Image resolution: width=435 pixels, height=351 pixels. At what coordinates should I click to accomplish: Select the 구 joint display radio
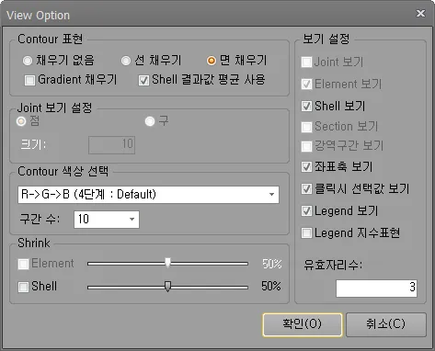tap(150, 121)
